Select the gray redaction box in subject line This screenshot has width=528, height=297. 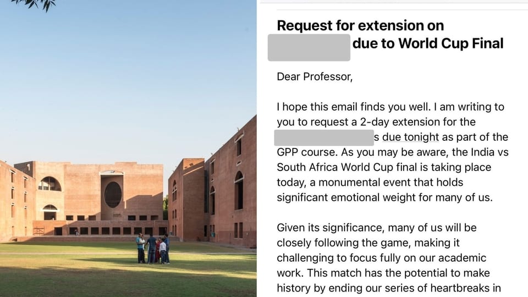[x=309, y=47]
